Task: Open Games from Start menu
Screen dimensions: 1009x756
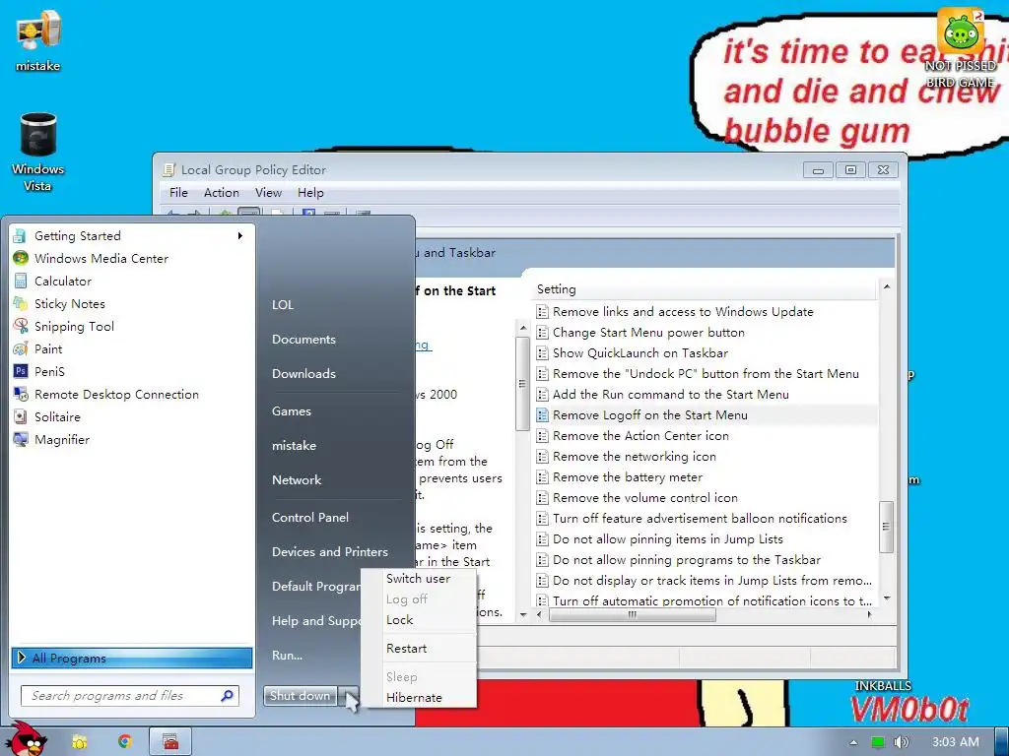Action: click(292, 411)
